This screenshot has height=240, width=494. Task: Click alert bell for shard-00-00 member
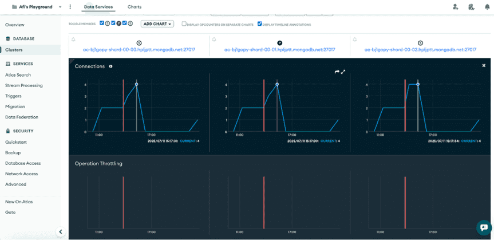(73, 40)
